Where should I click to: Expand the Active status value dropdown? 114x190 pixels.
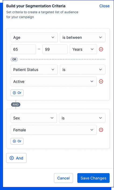click(x=54, y=81)
